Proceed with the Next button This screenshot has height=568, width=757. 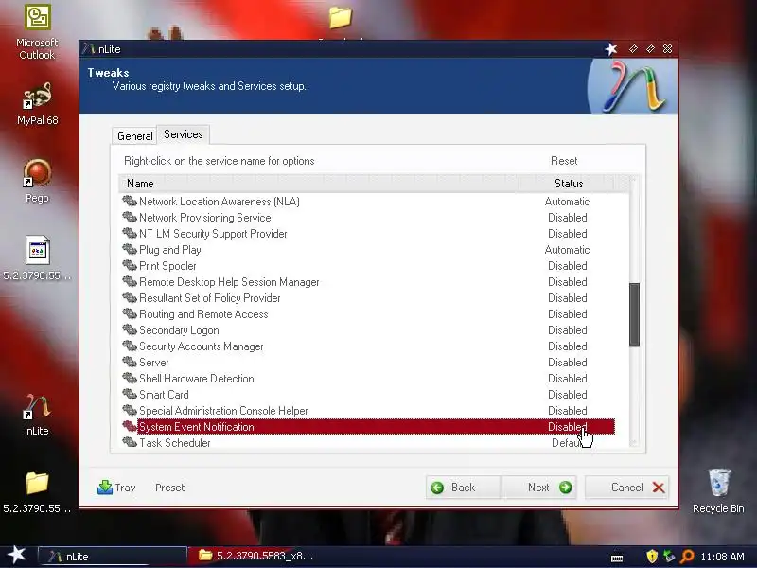click(x=538, y=488)
